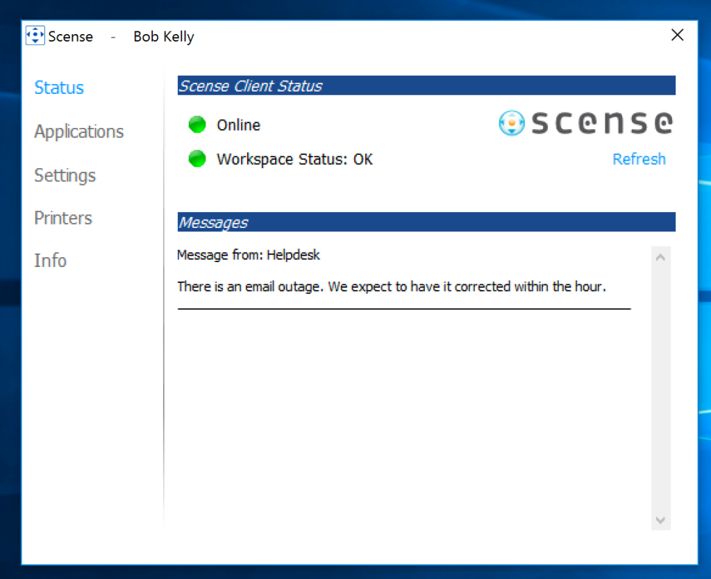Open the Status section
This screenshot has height=579, width=711.
pos(59,88)
